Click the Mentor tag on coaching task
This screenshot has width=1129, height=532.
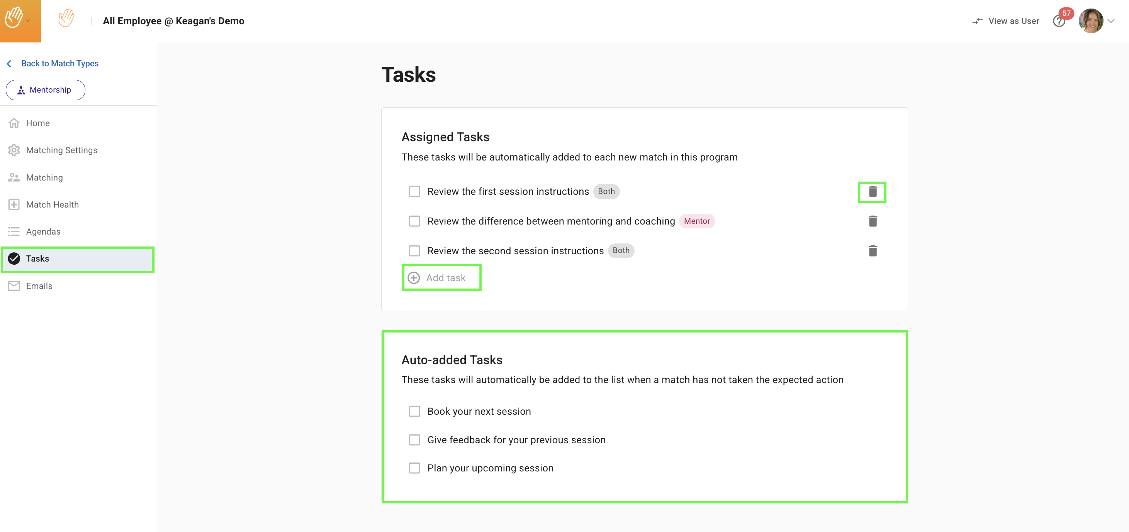click(696, 221)
